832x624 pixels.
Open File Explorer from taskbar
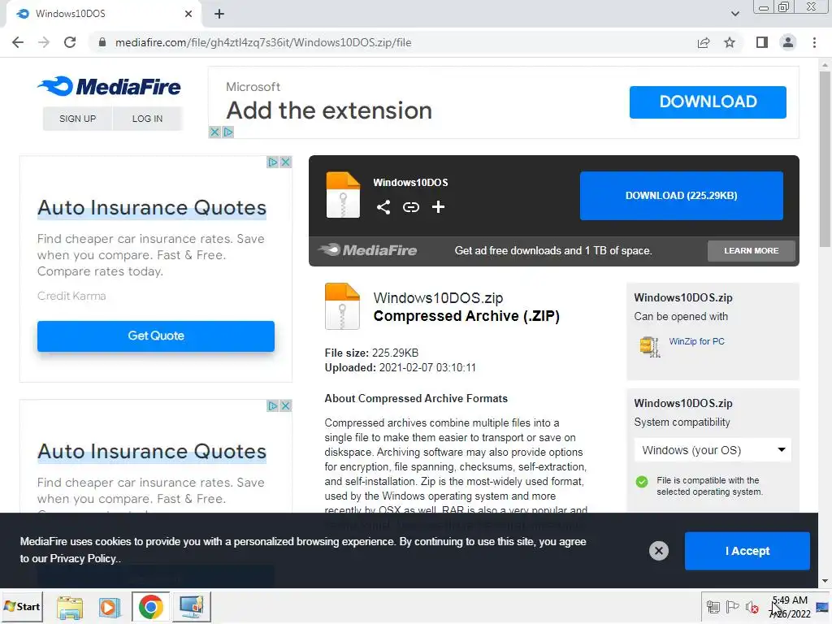[x=70, y=607]
